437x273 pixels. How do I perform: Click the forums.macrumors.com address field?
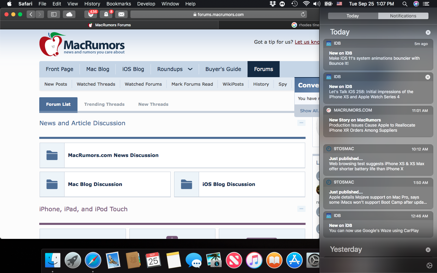218,14
